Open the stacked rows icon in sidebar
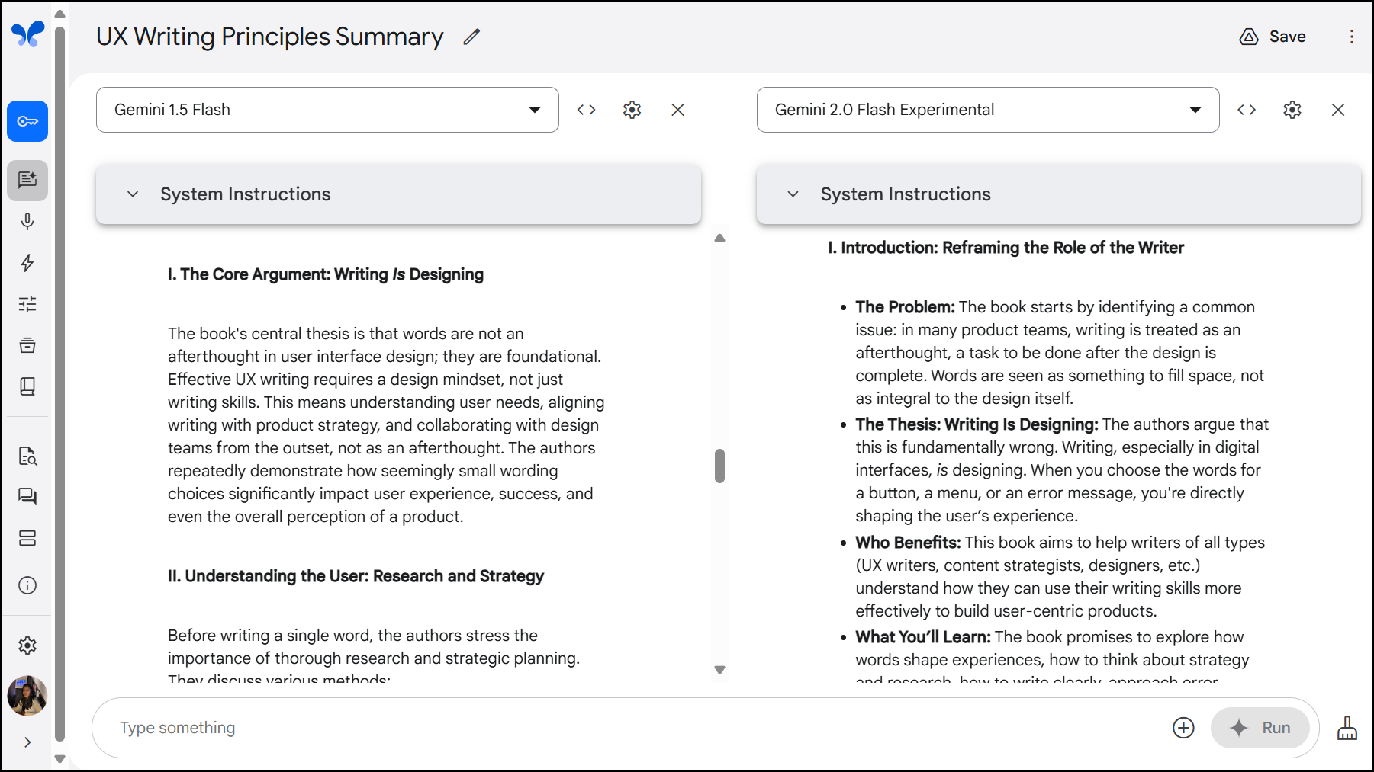The image size is (1374, 772). click(27, 538)
